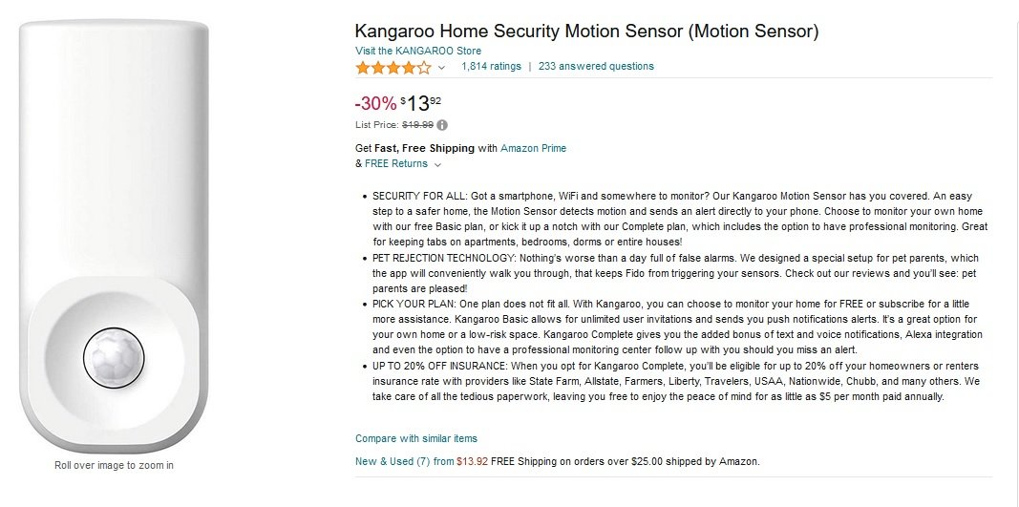1019x507 pixels.
Task: Click the struck-through list price
Action: coord(418,125)
